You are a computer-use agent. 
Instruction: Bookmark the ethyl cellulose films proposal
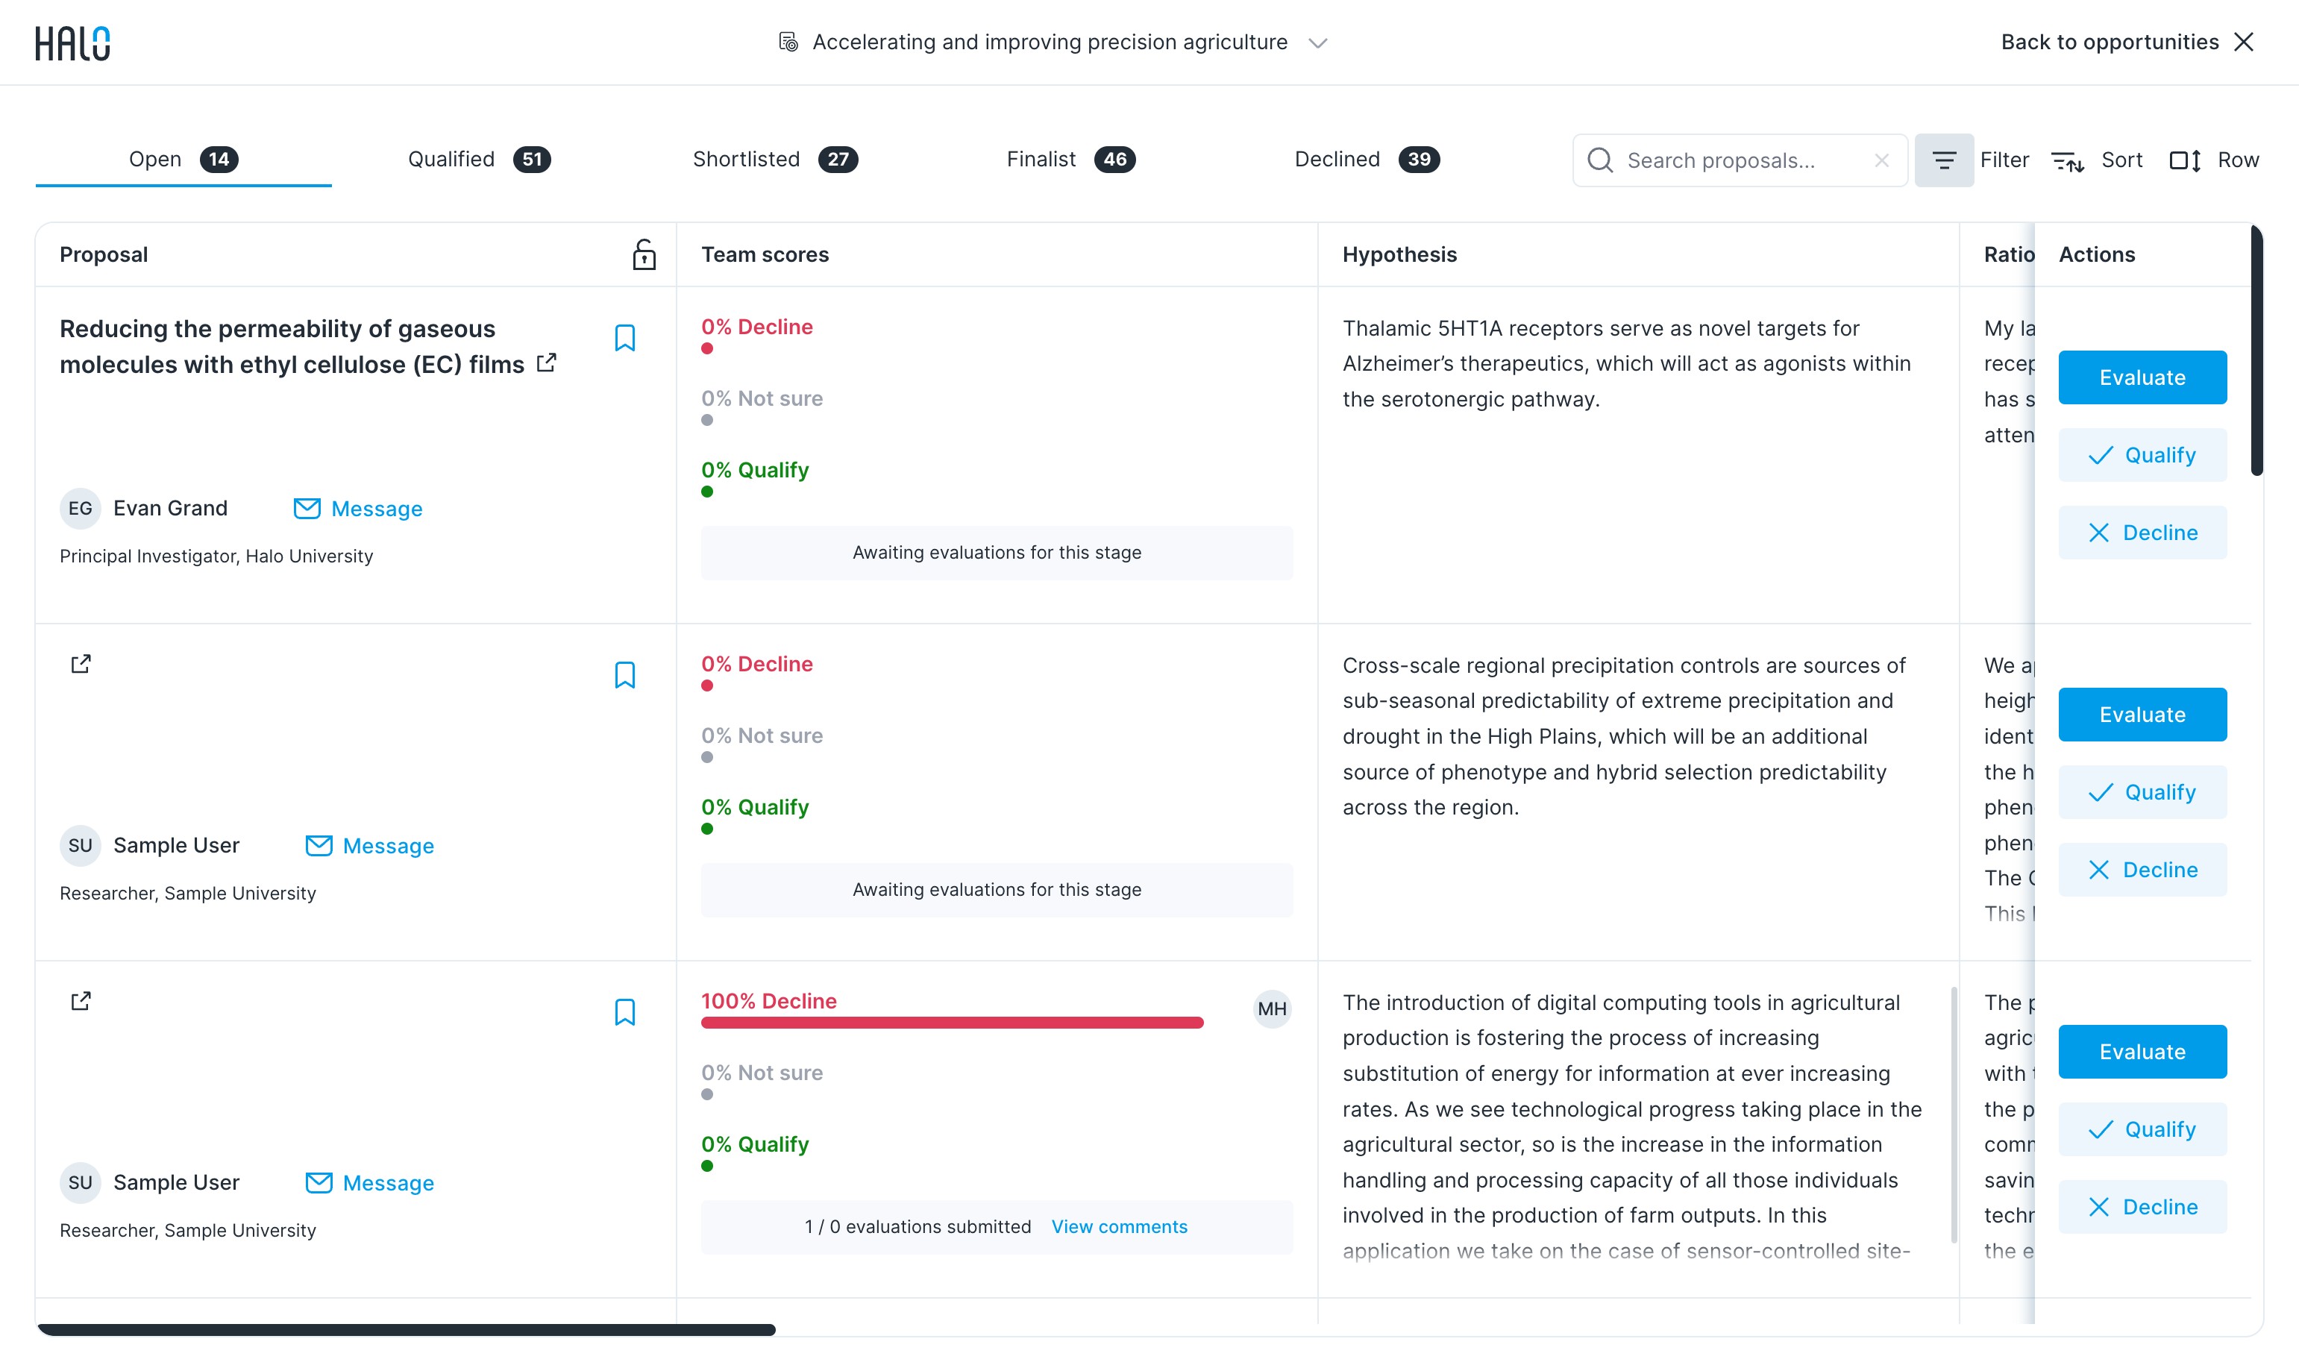tap(624, 338)
